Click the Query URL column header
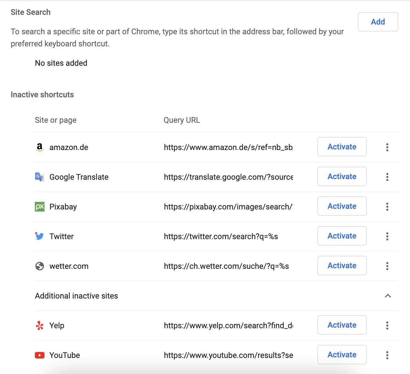The height and width of the screenshot is (374, 410). click(182, 120)
